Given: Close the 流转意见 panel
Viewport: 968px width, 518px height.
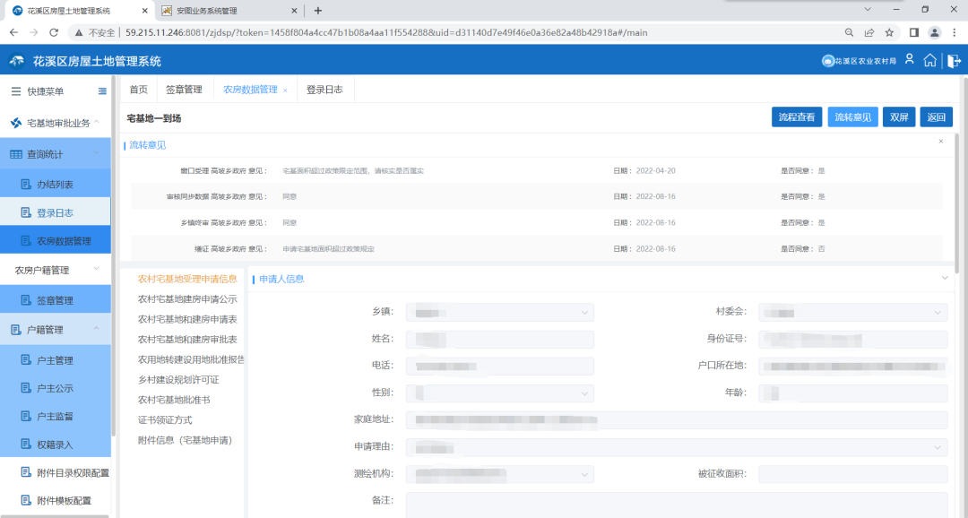Looking at the screenshot, I should tap(940, 142).
